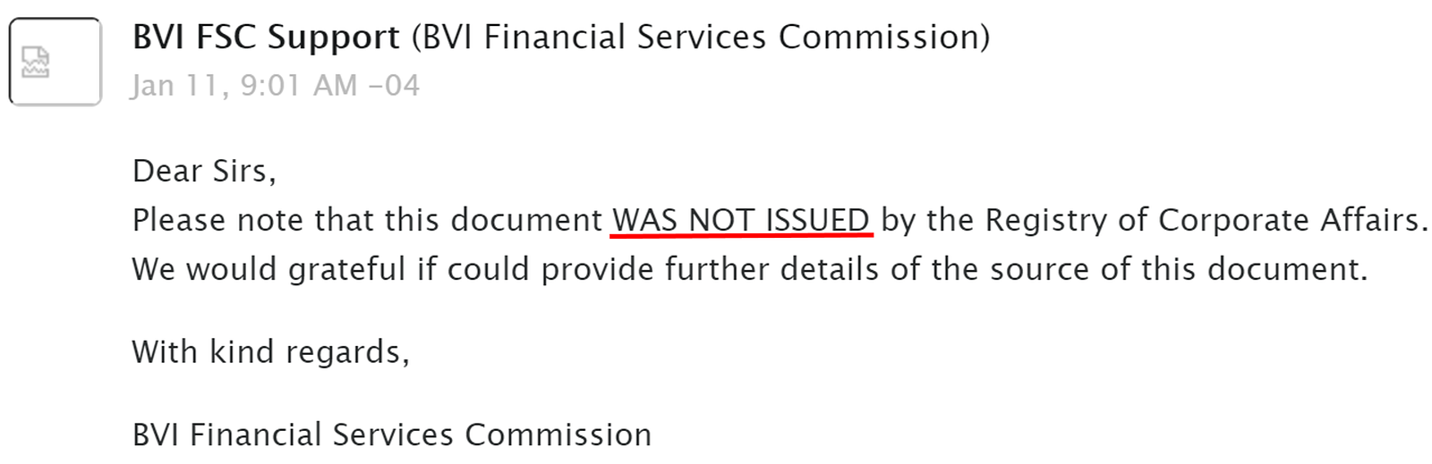Open the sender avatar placeholder box
Viewport: 1432px width, 464px height.
(55, 62)
